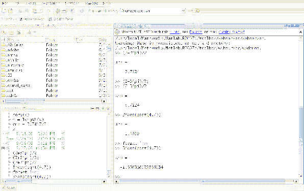Undock the Command Window panel
304x191 pixels.
[294, 25]
